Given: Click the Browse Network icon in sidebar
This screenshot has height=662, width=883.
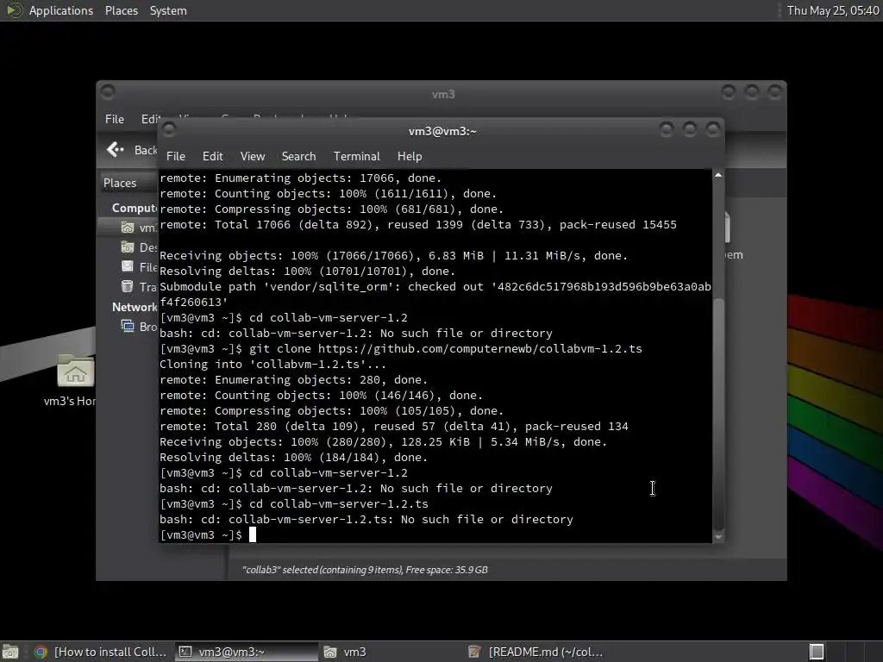Looking at the screenshot, I should pos(128,326).
